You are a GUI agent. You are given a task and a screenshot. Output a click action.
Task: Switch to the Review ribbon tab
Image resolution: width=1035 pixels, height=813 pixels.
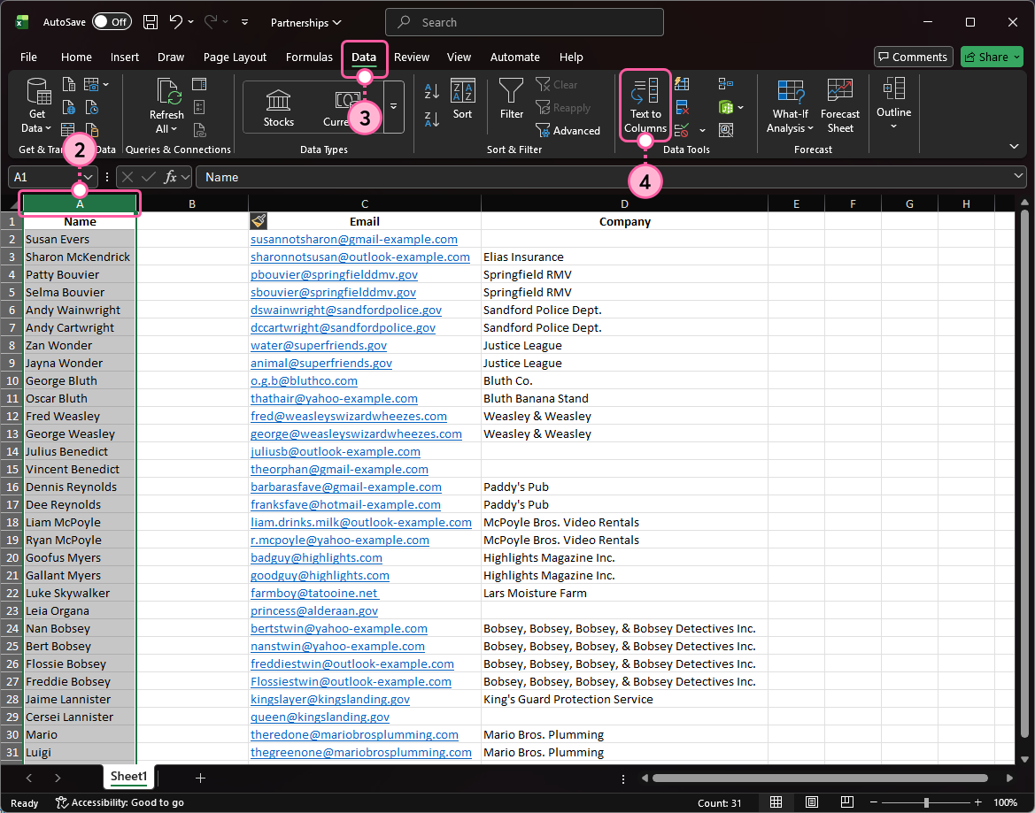point(411,57)
